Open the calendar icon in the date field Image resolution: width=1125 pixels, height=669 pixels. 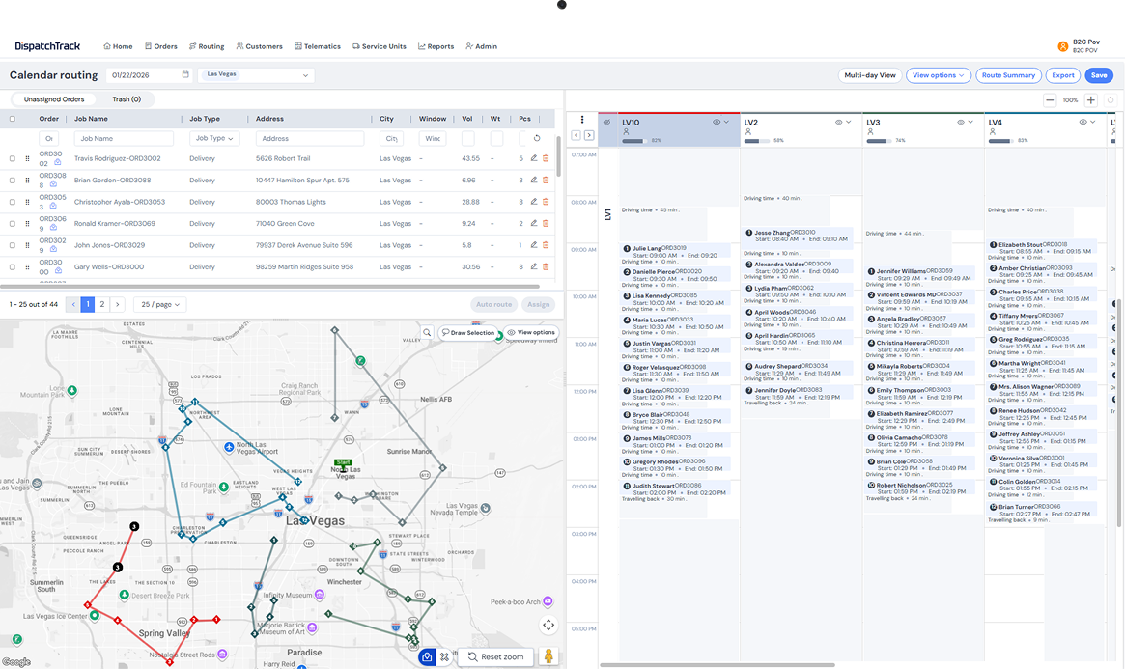click(x=185, y=74)
